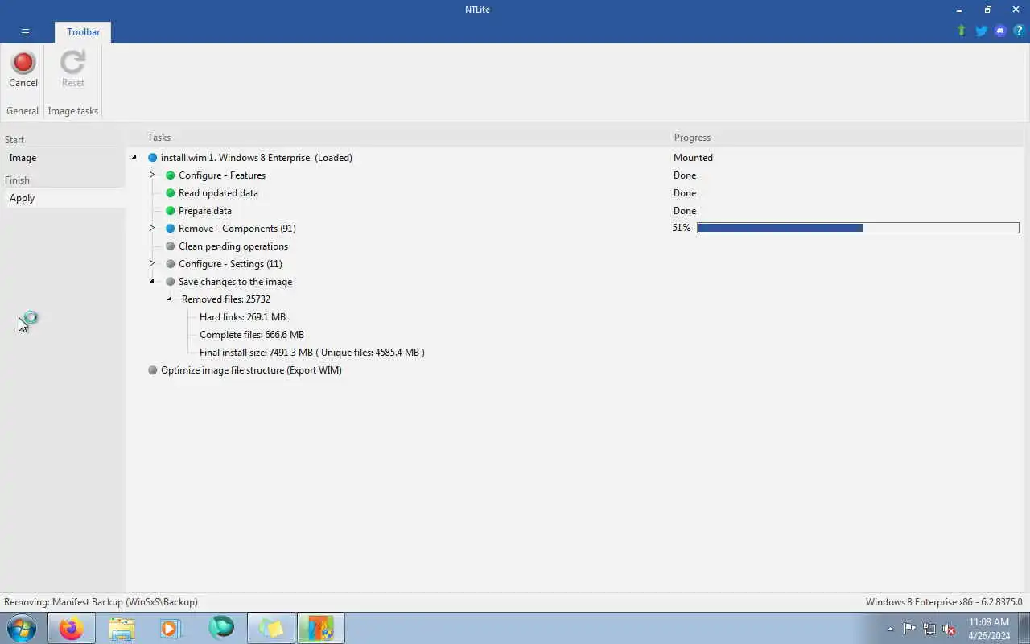This screenshot has height=644, width=1030.
Task: Click green dot beside Read updated data
Action: [x=170, y=193]
